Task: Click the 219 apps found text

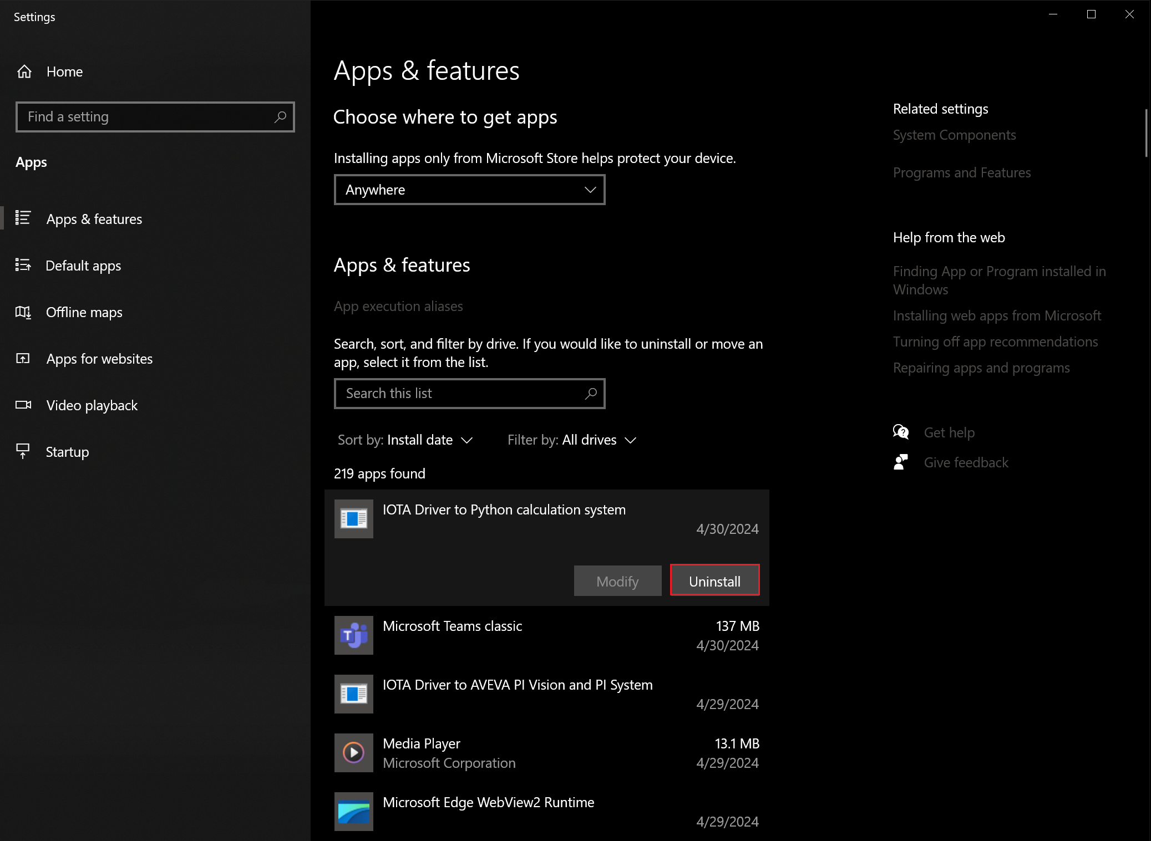Action: coord(379,473)
